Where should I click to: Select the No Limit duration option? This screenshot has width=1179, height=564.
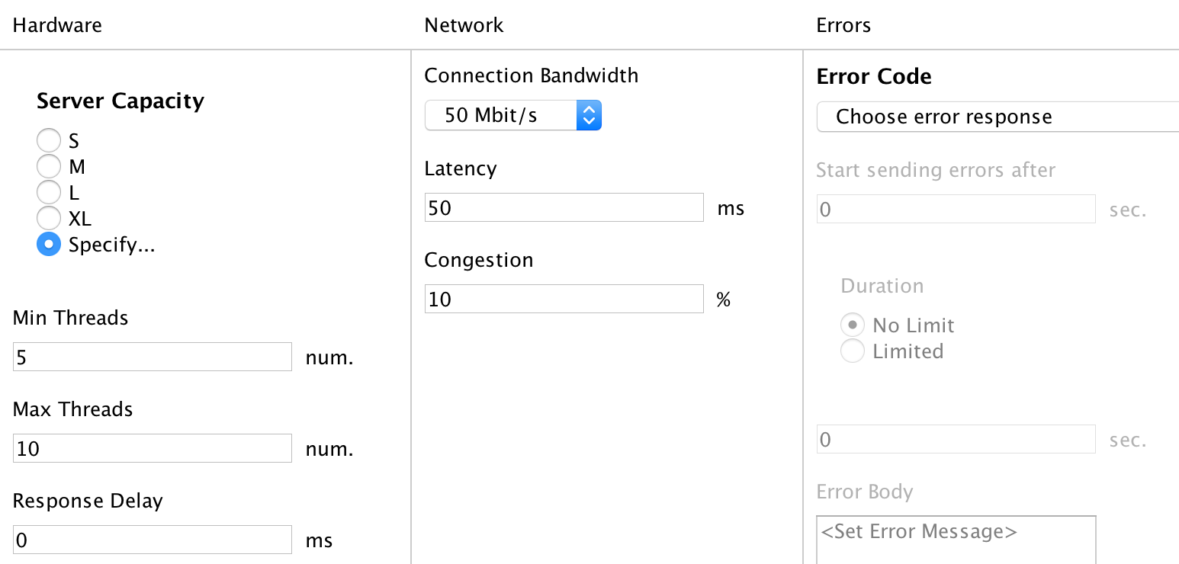click(852, 325)
